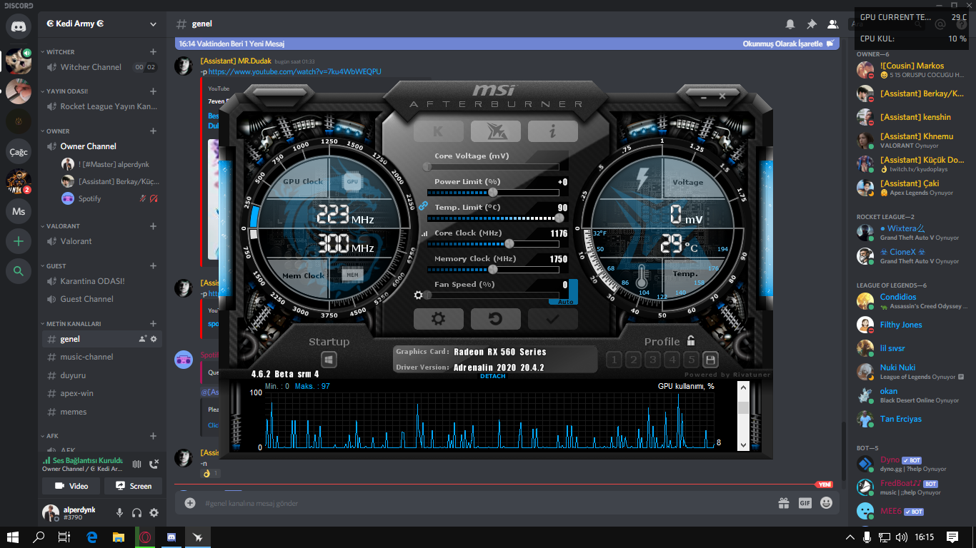This screenshot has height=548, width=976.
Task: Open GIF picker button
Action: [805, 503]
